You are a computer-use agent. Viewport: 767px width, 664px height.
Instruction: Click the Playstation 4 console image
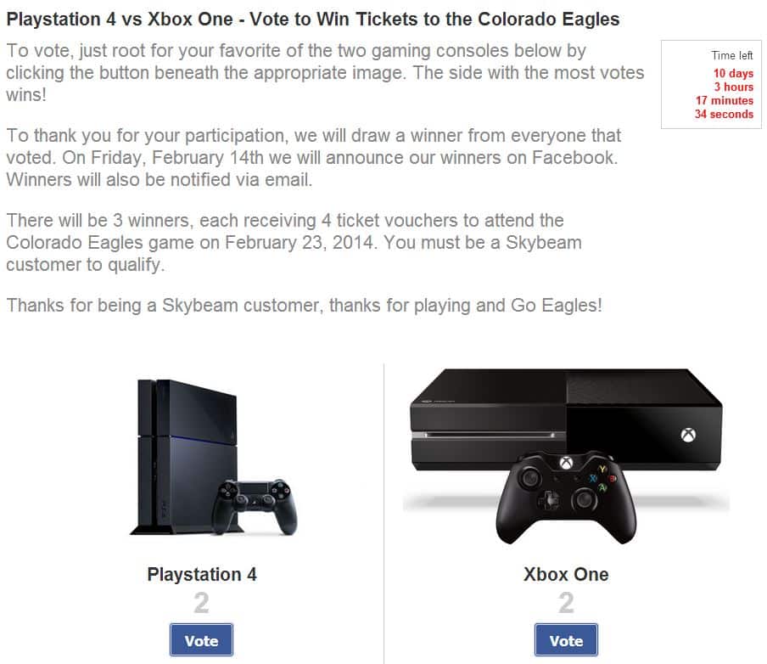coord(213,458)
